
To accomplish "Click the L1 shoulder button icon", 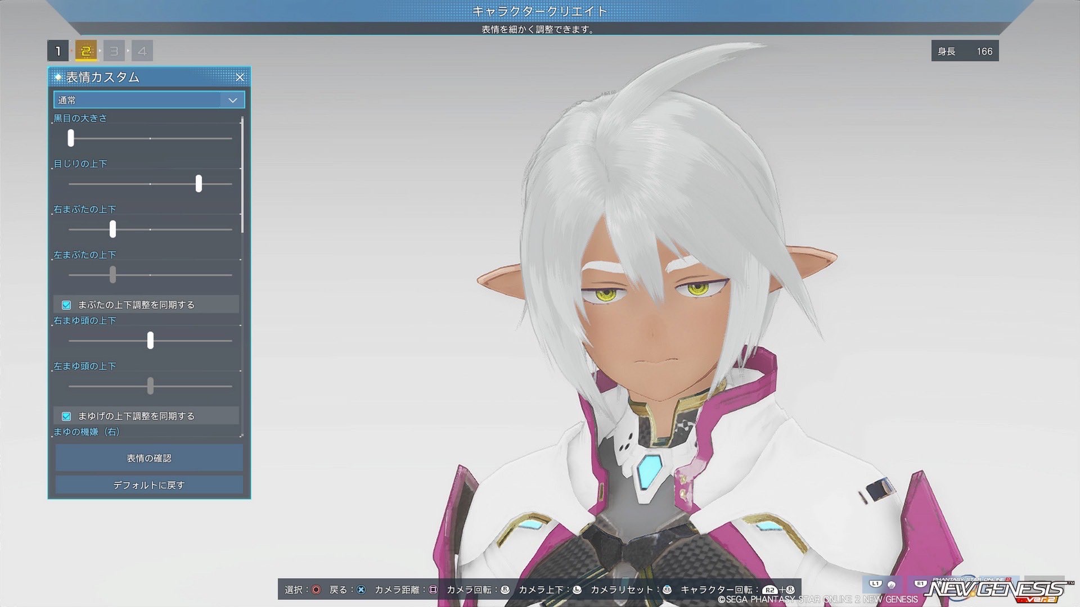I will click(875, 584).
